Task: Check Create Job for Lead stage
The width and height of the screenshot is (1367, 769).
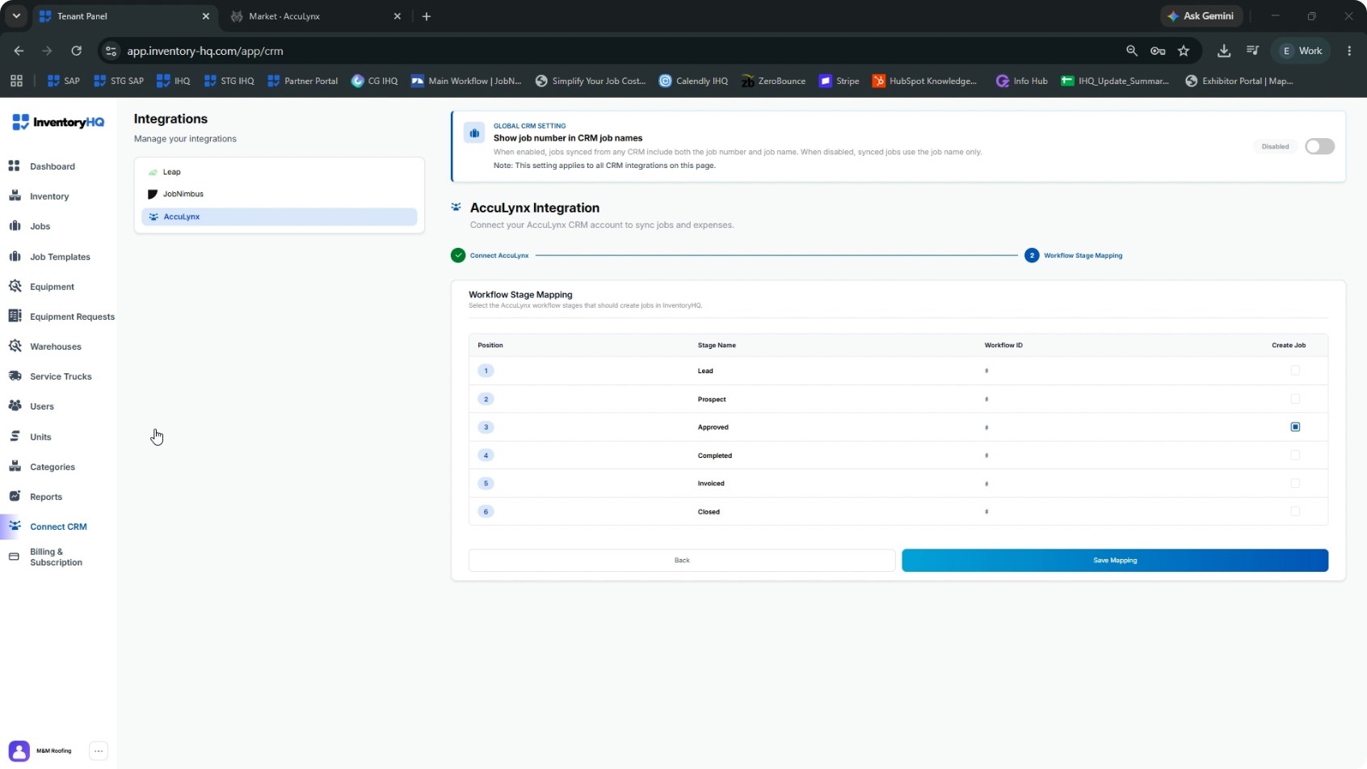Action: [x=1295, y=370]
